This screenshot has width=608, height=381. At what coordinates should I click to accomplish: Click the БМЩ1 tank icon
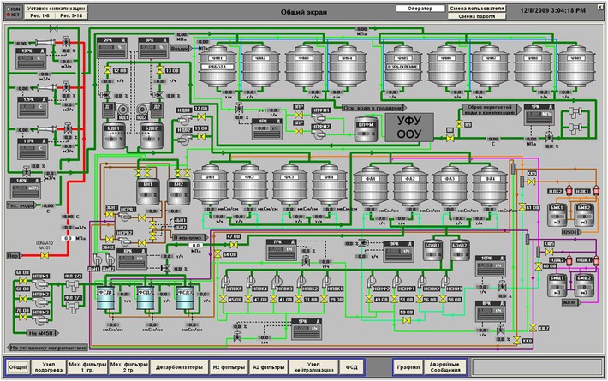(558, 283)
